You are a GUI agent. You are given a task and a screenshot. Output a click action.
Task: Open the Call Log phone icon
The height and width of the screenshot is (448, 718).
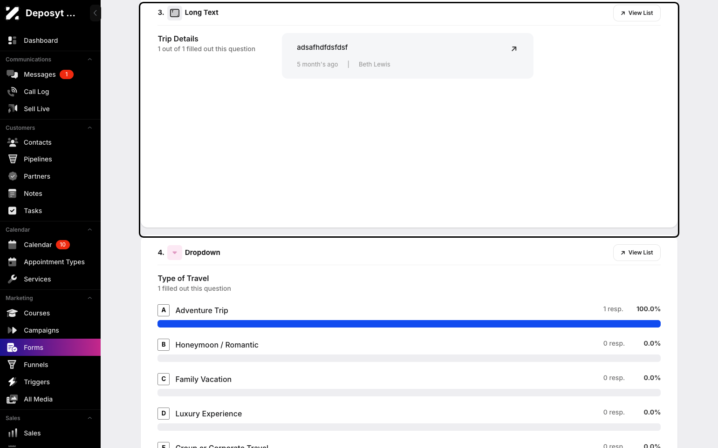pyautogui.click(x=13, y=92)
